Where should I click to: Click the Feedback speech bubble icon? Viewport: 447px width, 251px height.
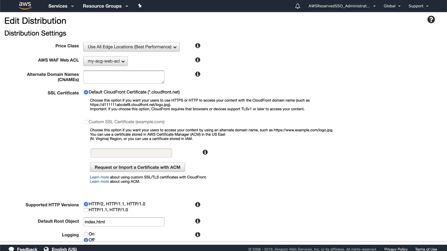(x=11, y=249)
